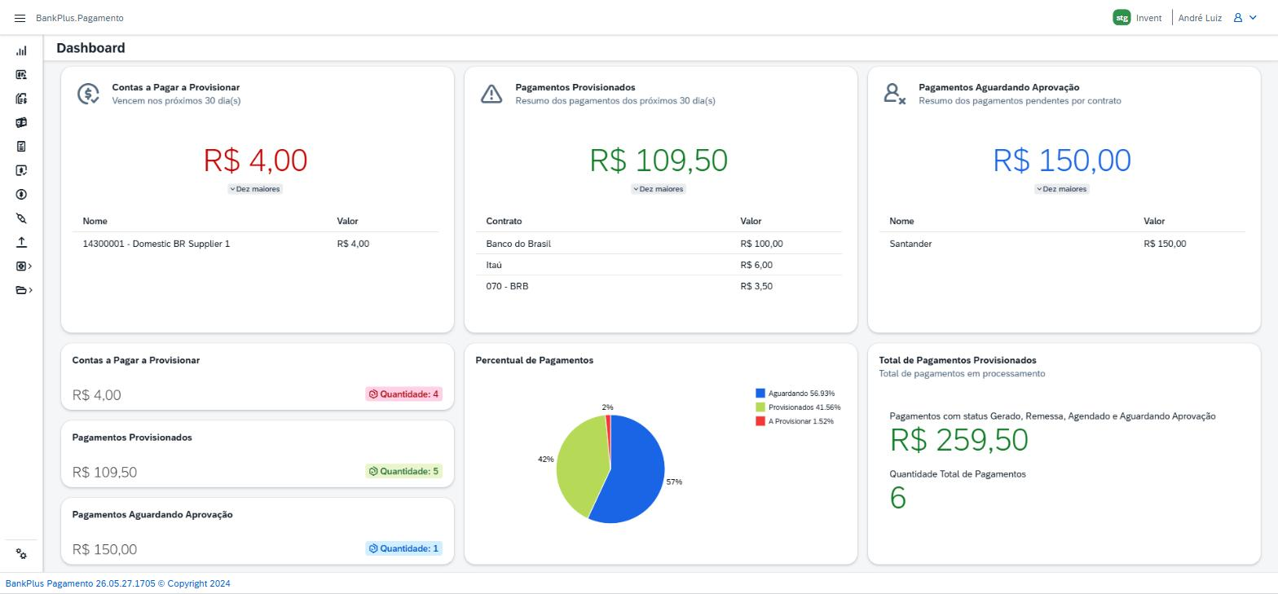Select the Itaú contract row
Image resolution: width=1278 pixels, height=594 pixels.
[x=659, y=265]
